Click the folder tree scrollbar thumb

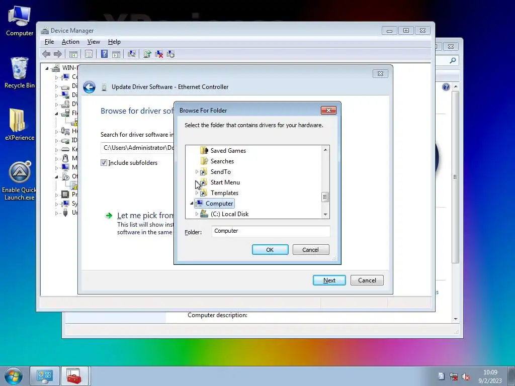(x=325, y=197)
